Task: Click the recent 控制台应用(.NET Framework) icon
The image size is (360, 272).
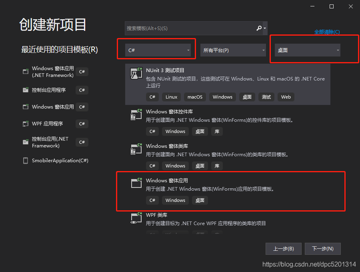Action: [26, 142]
